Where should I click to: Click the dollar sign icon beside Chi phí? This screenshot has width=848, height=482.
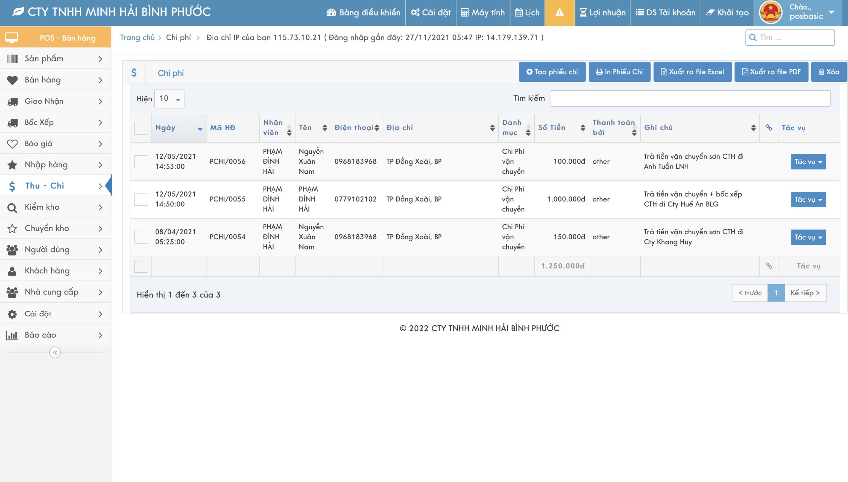pos(134,73)
